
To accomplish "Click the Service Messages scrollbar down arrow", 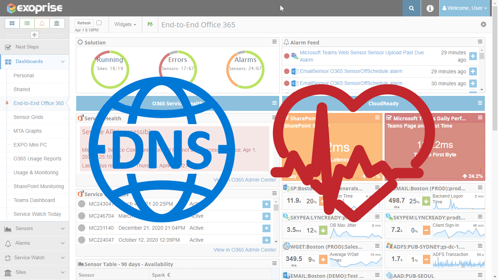I will pyautogui.click(x=276, y=241).
